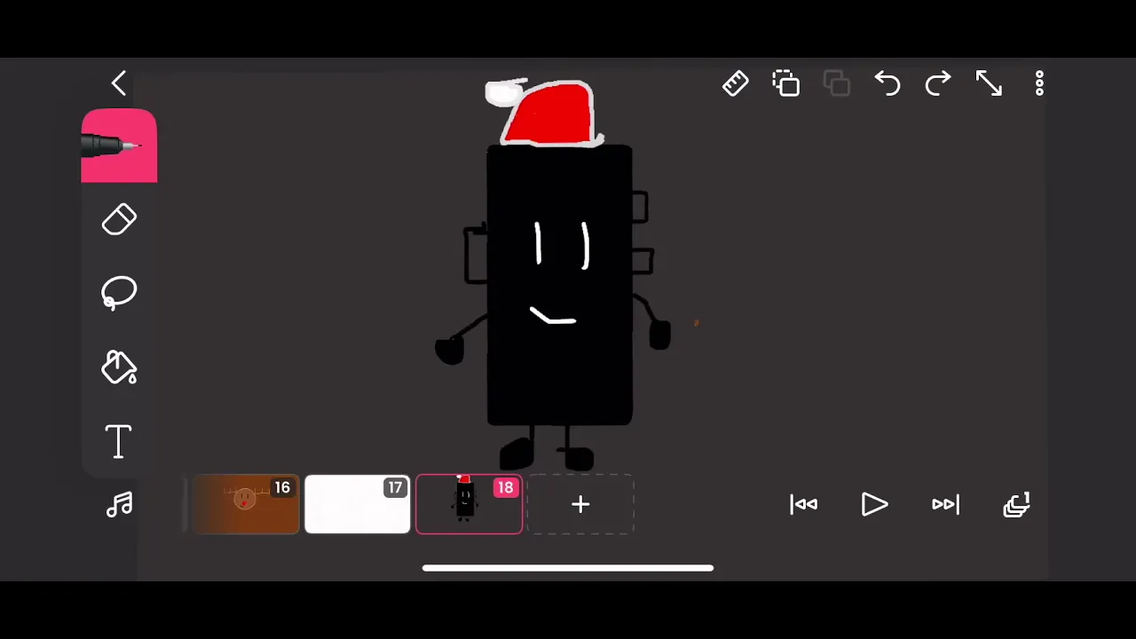Screen dimensions: 1136x639
Task: Toggle fullscreen canvas with diagonal arrows
Action: (x=989, y=83)
